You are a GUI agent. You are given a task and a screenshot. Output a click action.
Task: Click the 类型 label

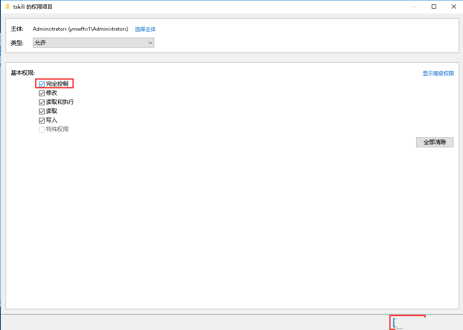[x=17, y=43]
